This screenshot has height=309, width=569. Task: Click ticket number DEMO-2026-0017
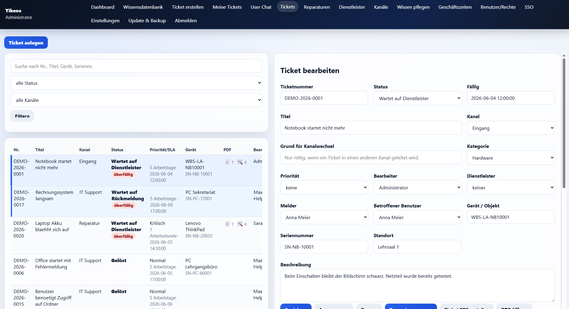pyautogui.click(x=22, y=198)
